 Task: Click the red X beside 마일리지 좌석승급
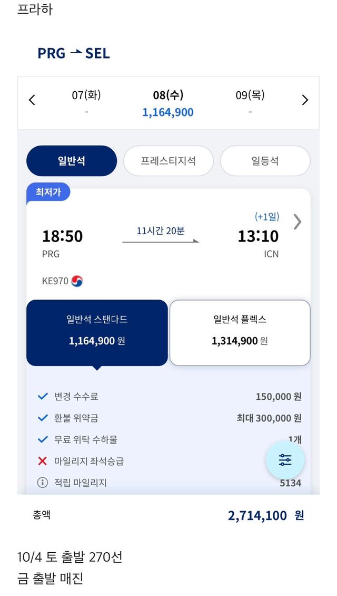pyautogui.click(x=43, y=461)
